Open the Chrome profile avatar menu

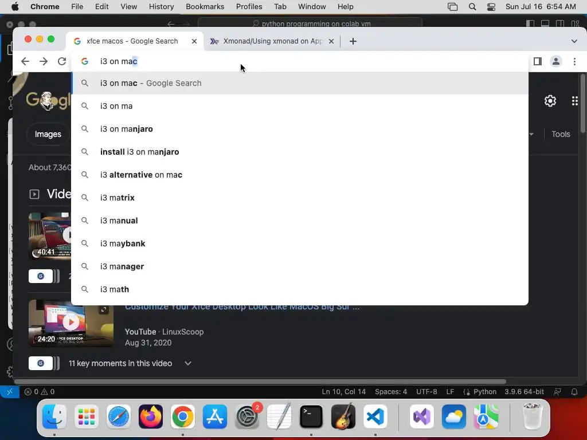[556, 61]
